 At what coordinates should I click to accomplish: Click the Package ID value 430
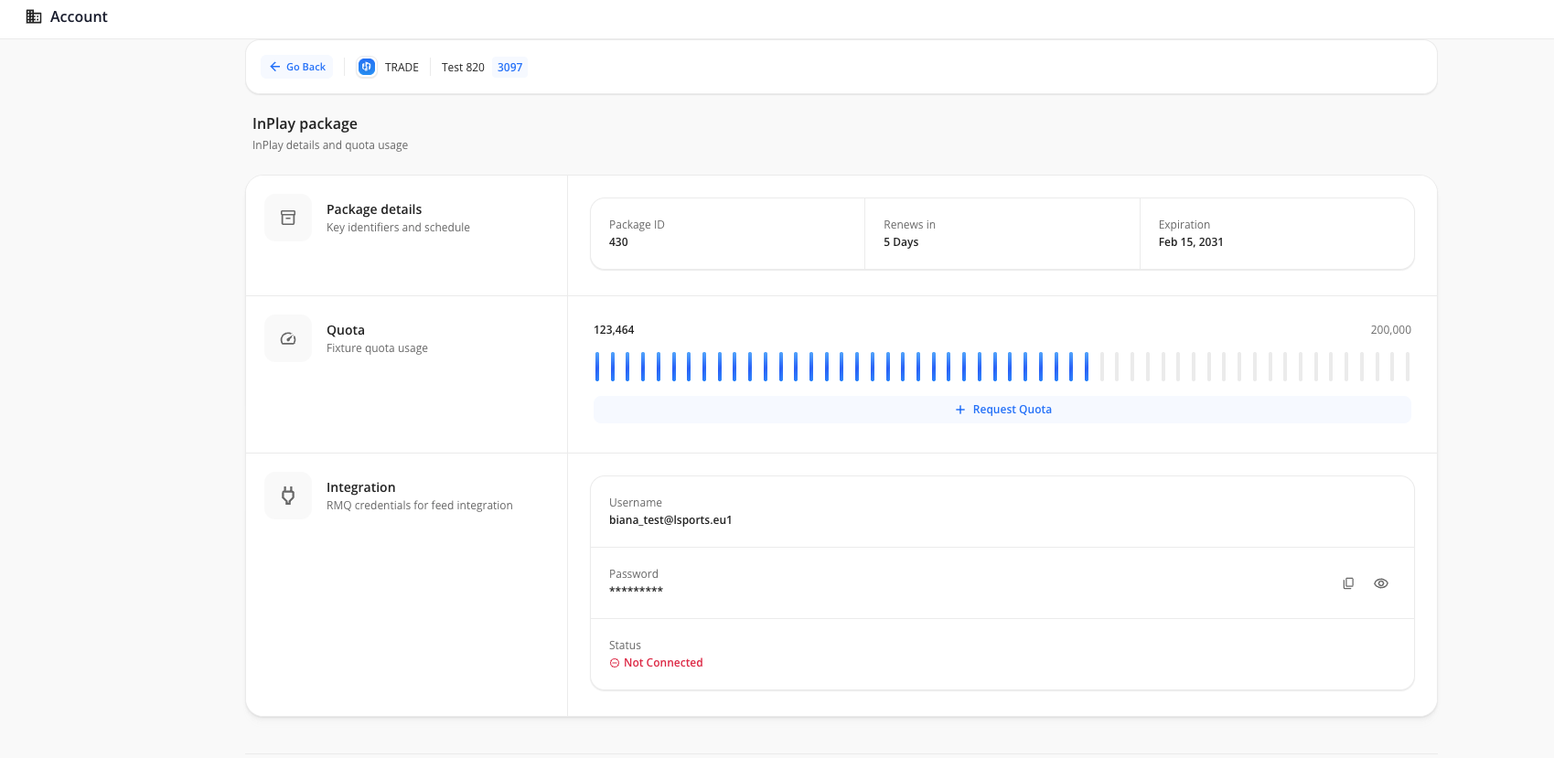point(618,242)
